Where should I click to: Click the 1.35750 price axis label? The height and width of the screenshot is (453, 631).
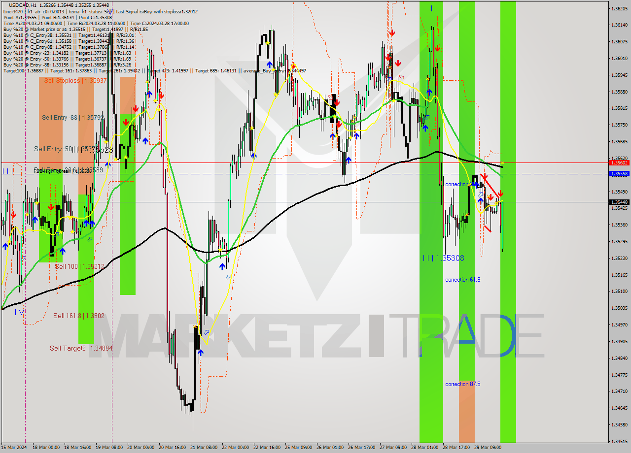coord(619,125)
